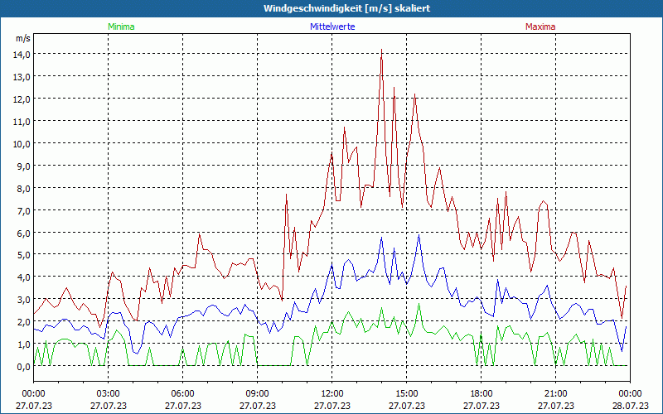Select the 14,0 y-axis label
Screen dimensions: 663x414
coord(22,54)
